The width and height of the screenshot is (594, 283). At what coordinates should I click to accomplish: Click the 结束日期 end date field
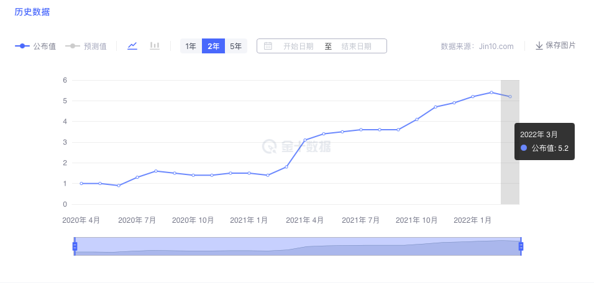[357, 47]
